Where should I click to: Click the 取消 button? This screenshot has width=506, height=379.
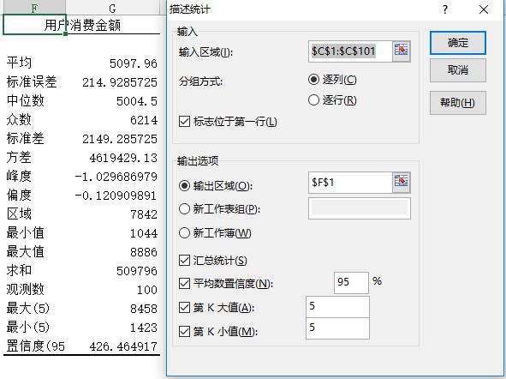click(x=457, y=70)
